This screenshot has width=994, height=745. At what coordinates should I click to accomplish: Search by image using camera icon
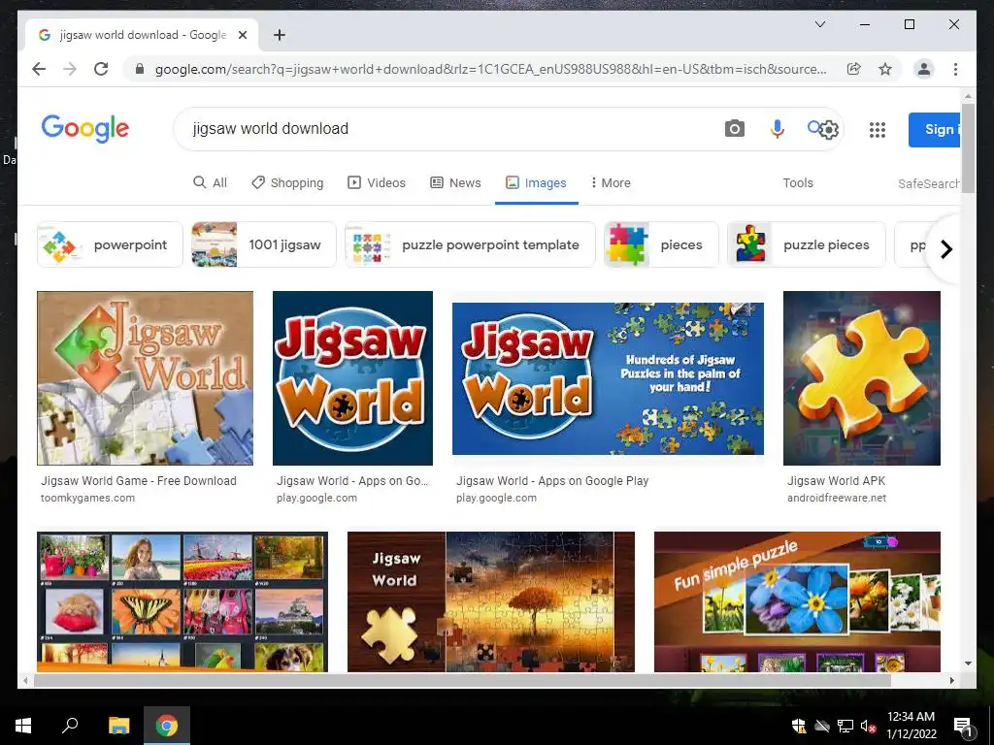click(734, 129)
